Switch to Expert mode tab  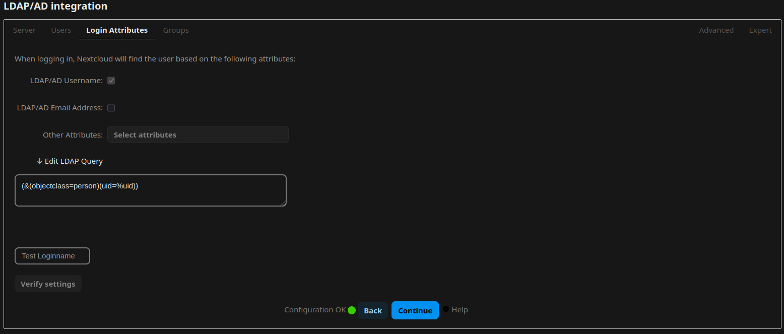pos(760,30)
